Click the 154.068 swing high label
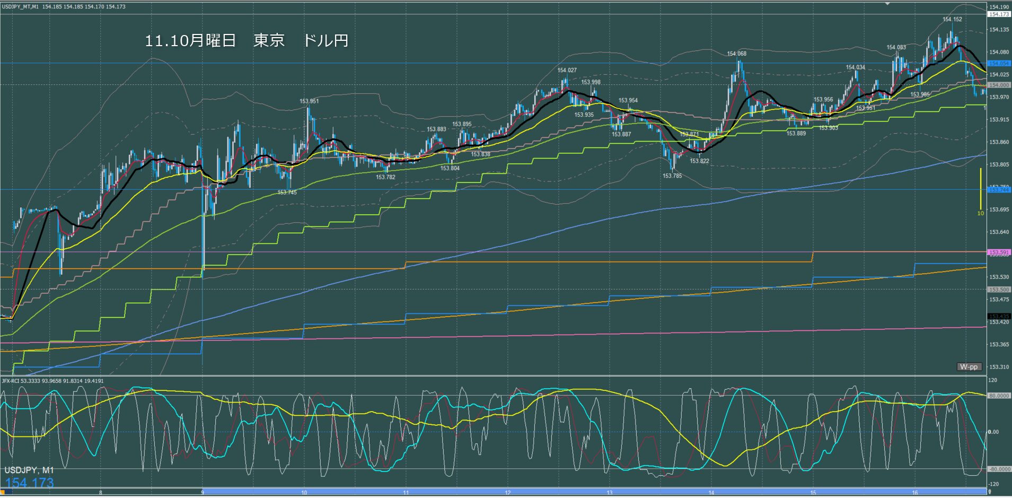 pyautogui.click(x=736, y=54)
